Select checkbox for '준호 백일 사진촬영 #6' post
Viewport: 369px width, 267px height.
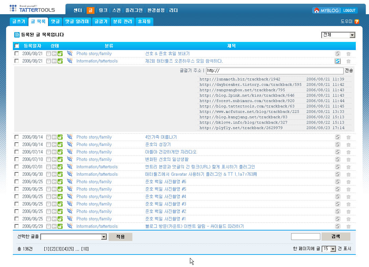point(17,182)
